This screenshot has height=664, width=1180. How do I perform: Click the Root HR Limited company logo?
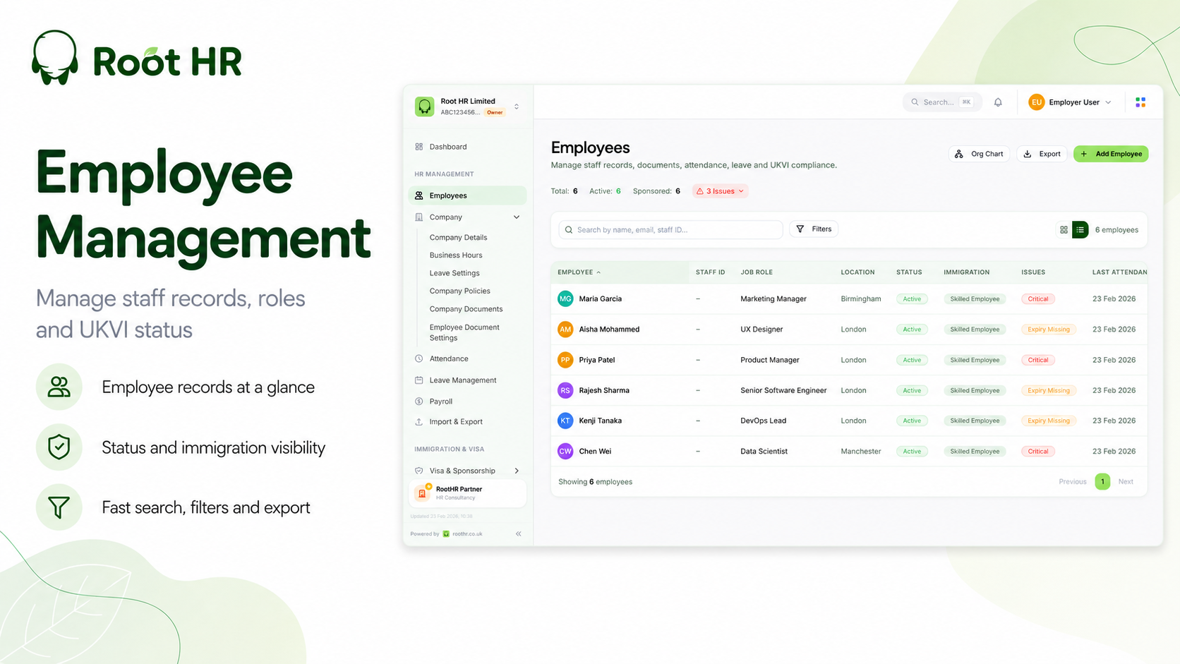[x=425, y=107]
